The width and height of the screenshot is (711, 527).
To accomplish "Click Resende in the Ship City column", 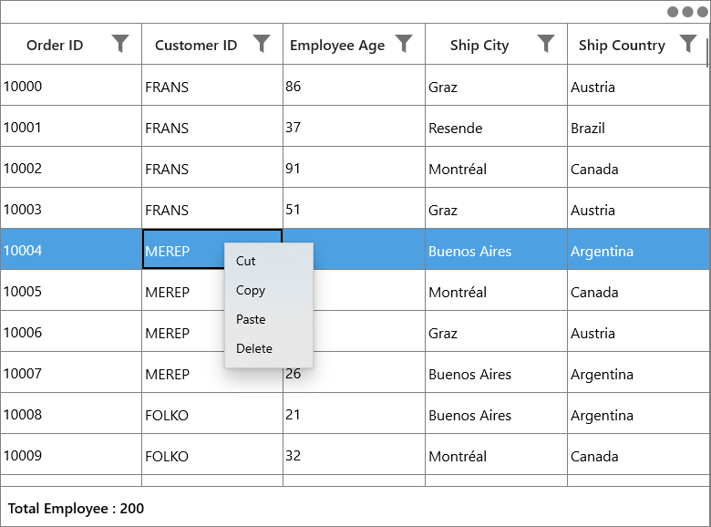I will tap(455, 128).
